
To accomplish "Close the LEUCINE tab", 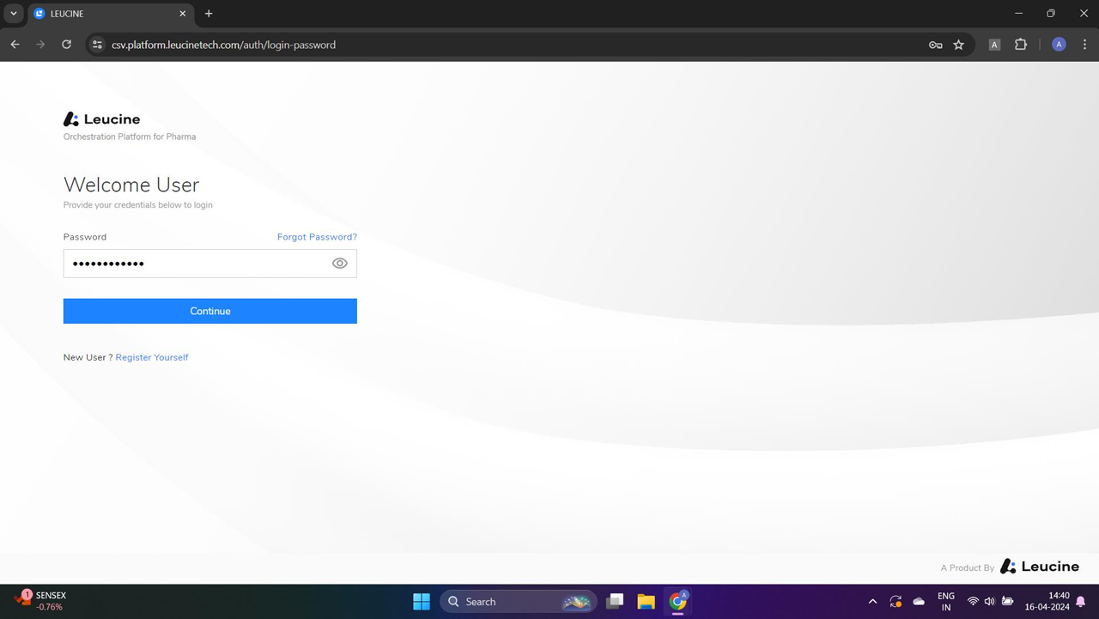I will (182, 14).
